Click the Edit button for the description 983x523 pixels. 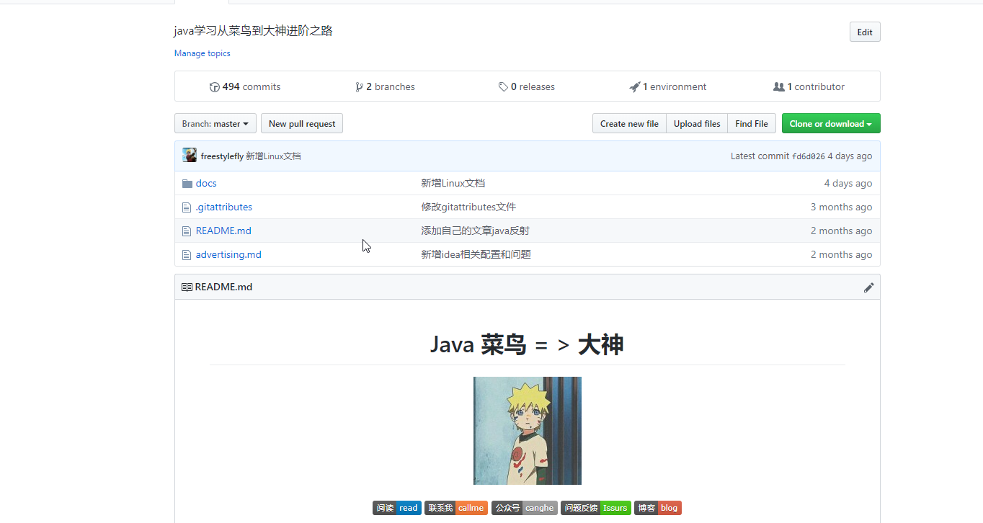(864, 32)
